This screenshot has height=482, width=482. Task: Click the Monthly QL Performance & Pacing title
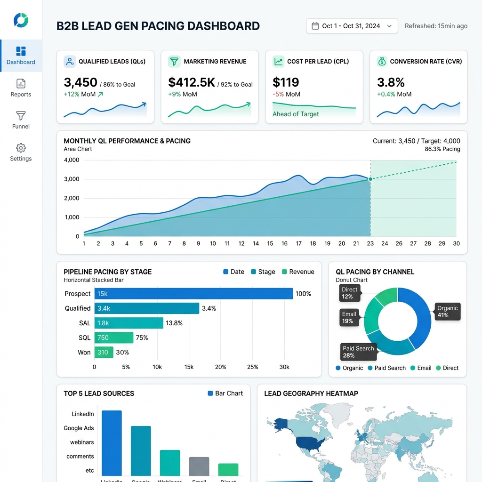click(127, 141)
